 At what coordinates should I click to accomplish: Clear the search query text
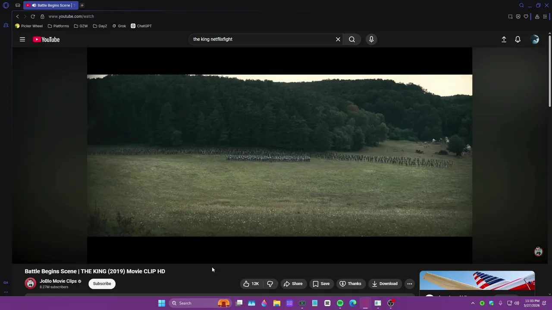(x=338, y=39)
